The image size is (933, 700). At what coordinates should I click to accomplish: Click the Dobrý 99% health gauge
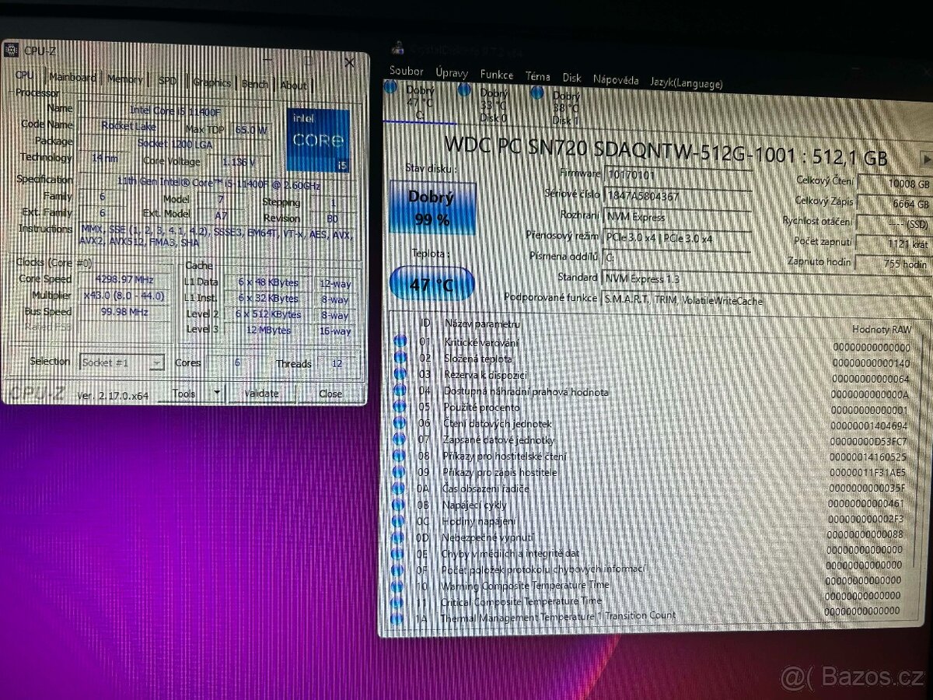[433, 205]
